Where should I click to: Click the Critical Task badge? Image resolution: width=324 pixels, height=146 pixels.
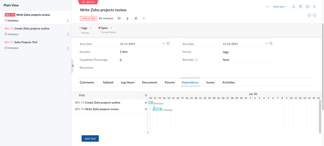(88, 18)
